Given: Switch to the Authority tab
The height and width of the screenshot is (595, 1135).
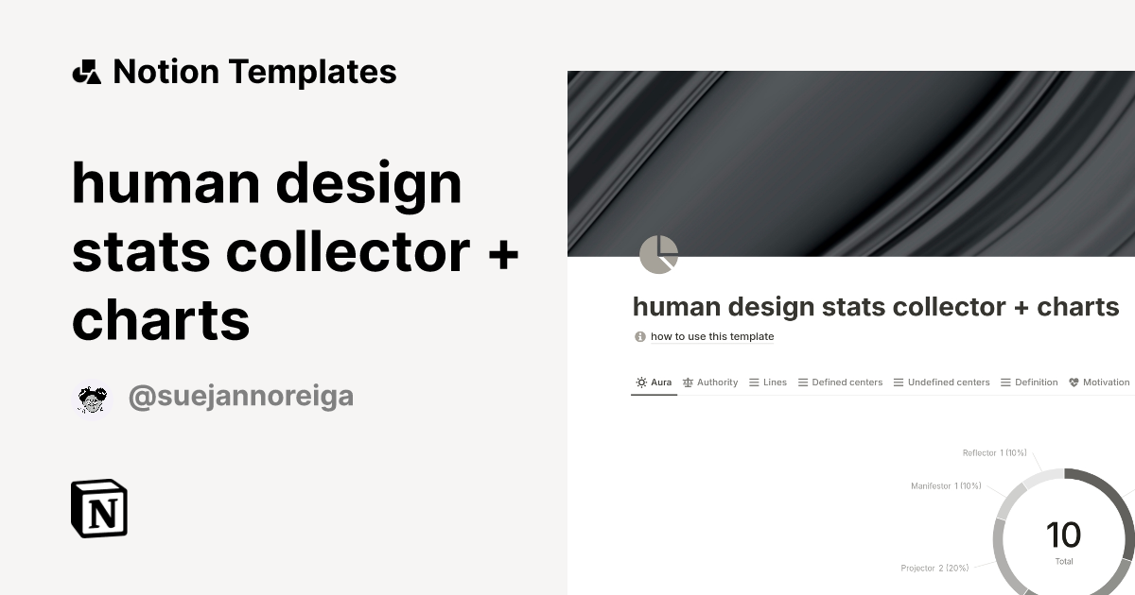Looking at the screenshot, I should (716, 382).
